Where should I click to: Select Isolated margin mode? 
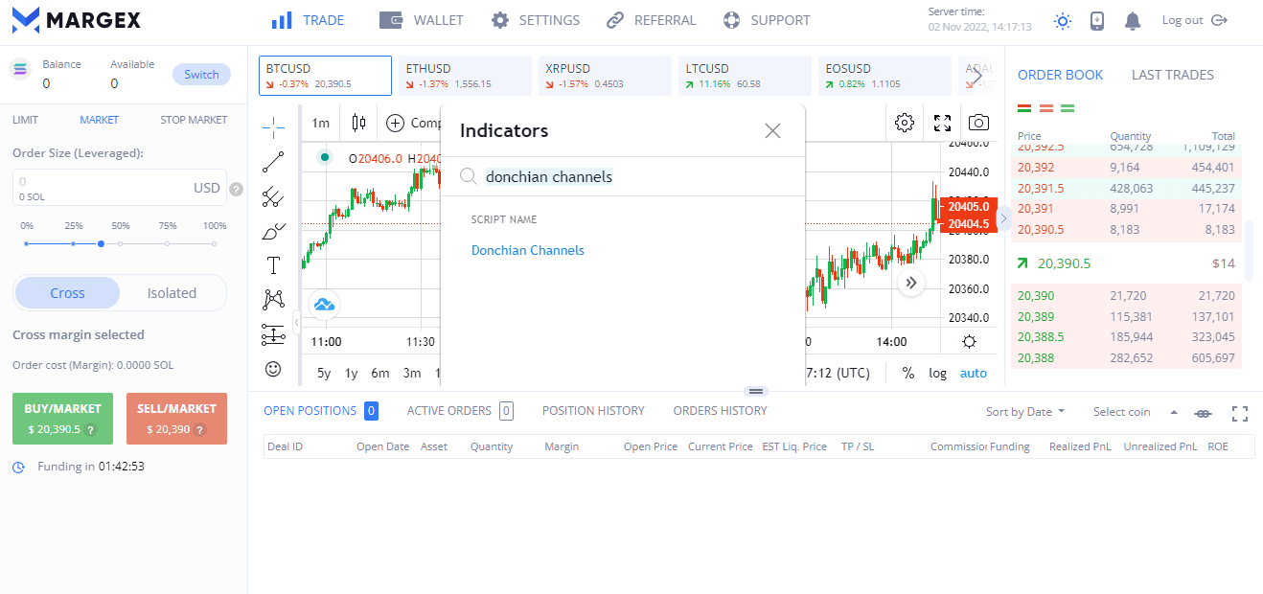172,293
